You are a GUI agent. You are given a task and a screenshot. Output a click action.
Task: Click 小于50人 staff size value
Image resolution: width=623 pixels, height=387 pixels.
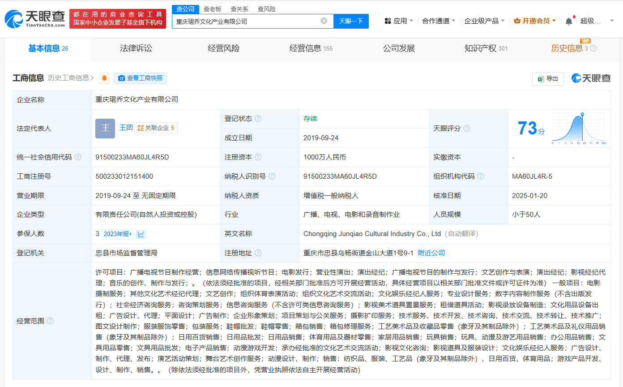pyautogui.click(x=526, y=215)
